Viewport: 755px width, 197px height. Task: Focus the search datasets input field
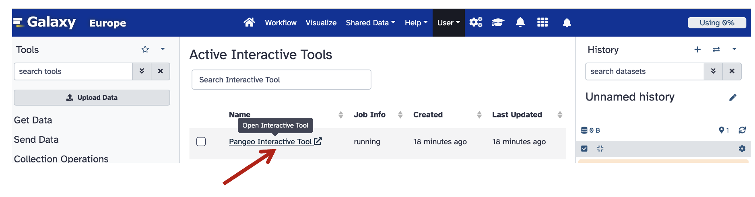tap(645, 71)
